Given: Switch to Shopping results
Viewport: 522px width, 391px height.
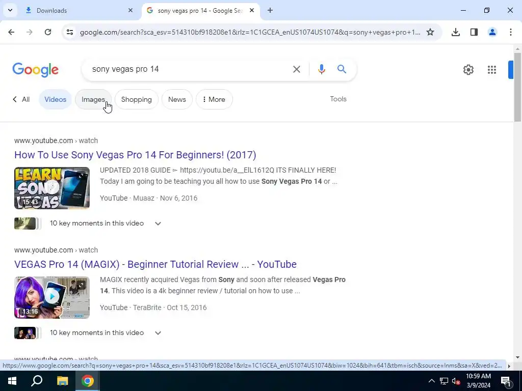Looking at the screenshot, I should click(x=137, y=99).
